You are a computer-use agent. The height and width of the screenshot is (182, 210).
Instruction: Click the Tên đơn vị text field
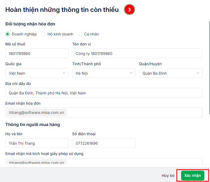coord(137,53)
